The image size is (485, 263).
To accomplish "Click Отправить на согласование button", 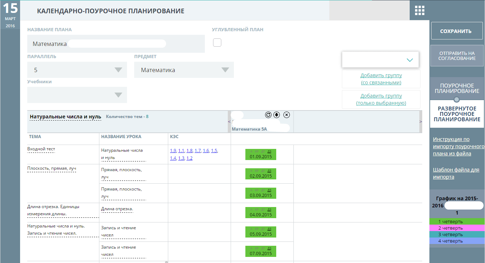I will 457,56.
